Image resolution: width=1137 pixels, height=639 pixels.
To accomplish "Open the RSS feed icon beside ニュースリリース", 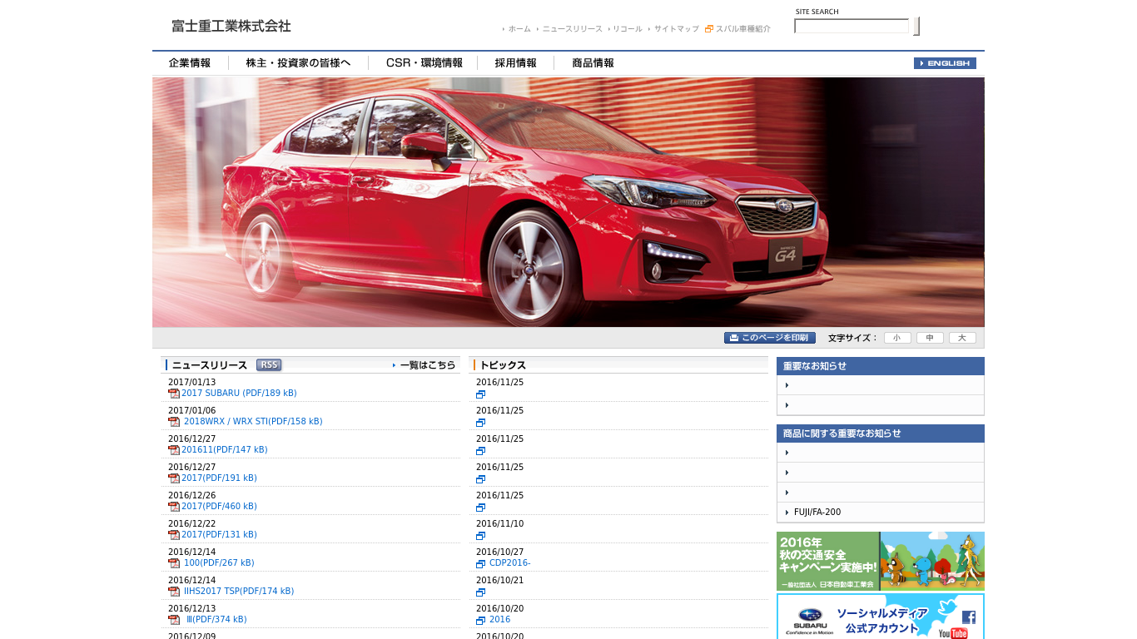I will pyautogui.click(x=268, y=364).
